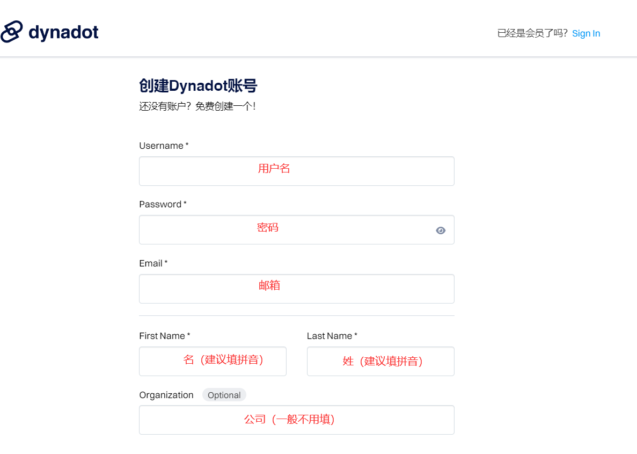The image size is (637, 454).
Task: Open the Sign In link
Action: (586, 33)
